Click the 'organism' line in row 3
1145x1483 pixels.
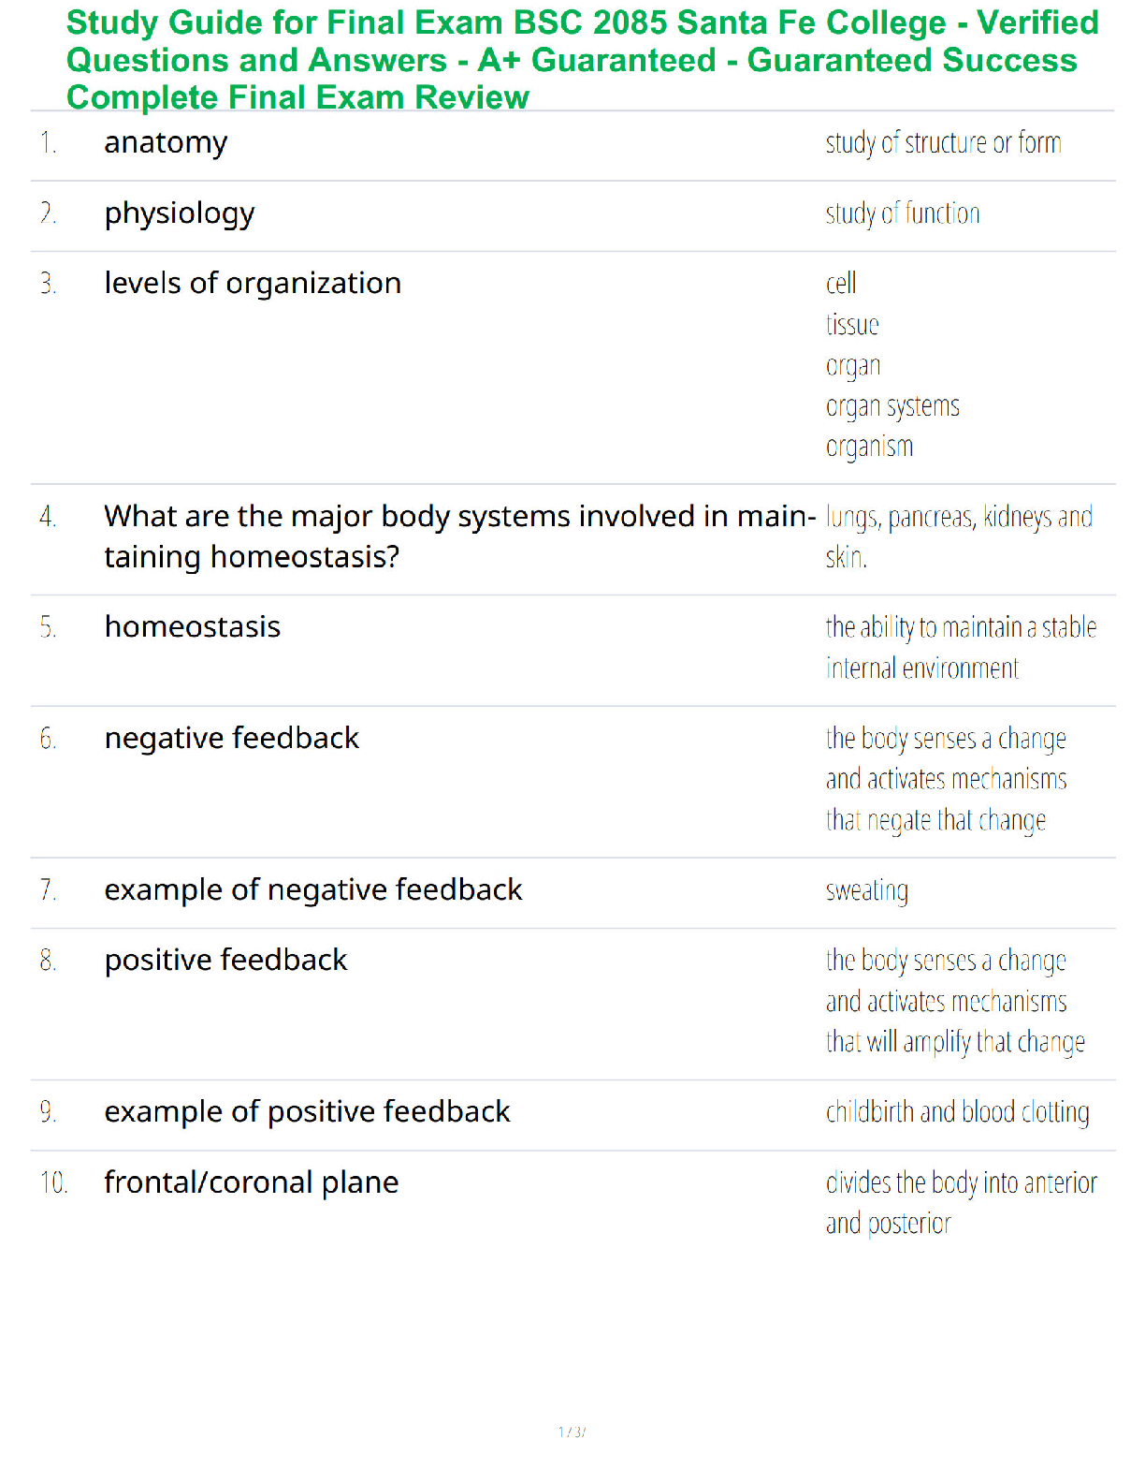pyautogui.click(x=869, y=448)
